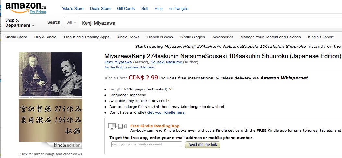Click the Try Prime link

click(x=38, y=12)
